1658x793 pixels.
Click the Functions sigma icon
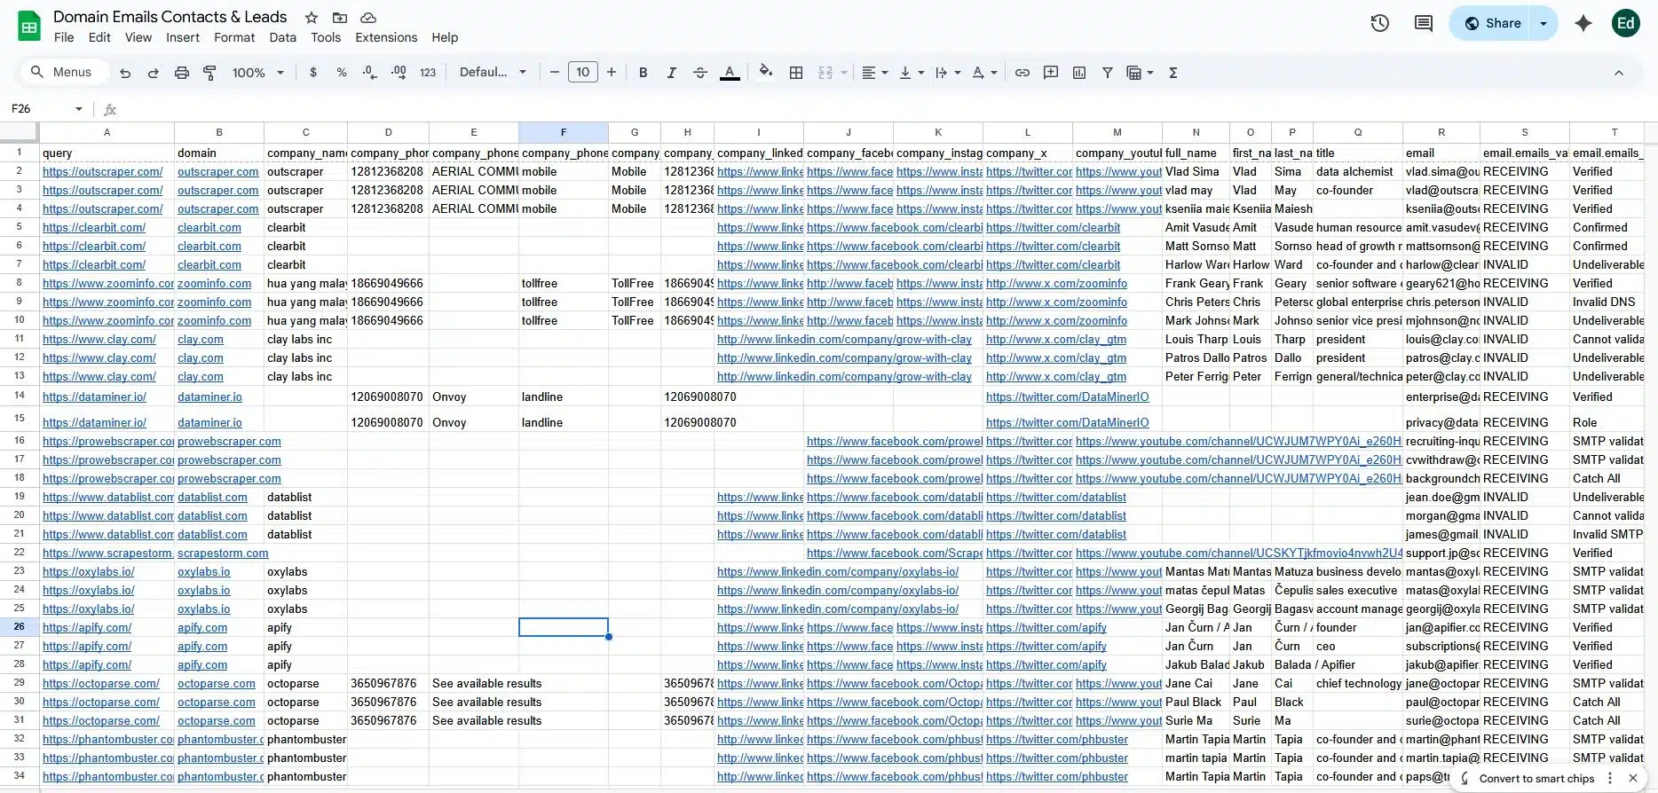(1173, 73)
